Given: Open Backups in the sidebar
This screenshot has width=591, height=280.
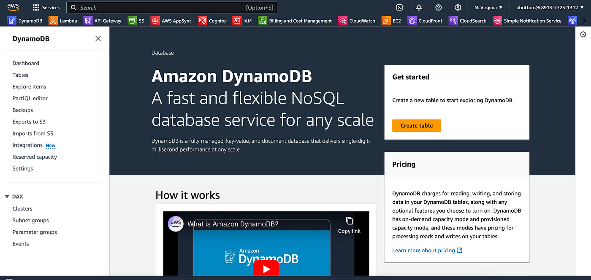Looking at the screenshot, I should pyautogui.click(x=22, y=110).
